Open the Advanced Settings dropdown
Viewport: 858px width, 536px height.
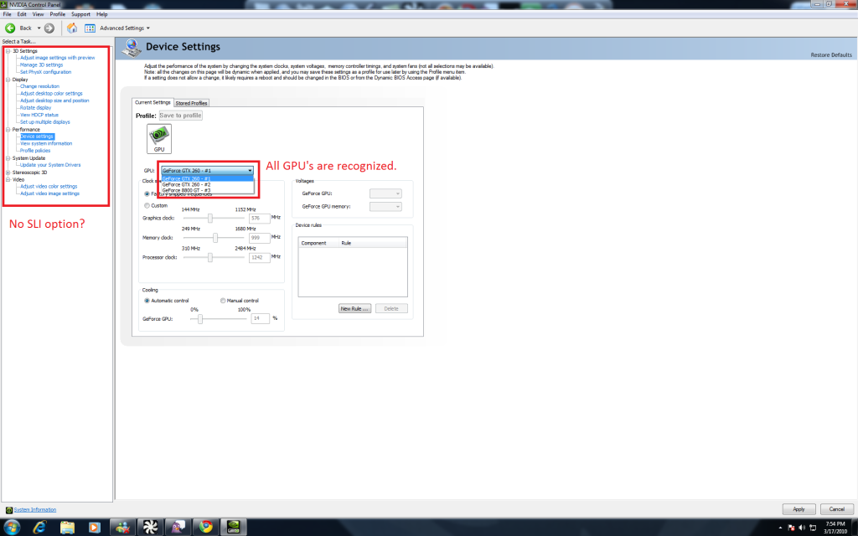click(x=125, y=28)
